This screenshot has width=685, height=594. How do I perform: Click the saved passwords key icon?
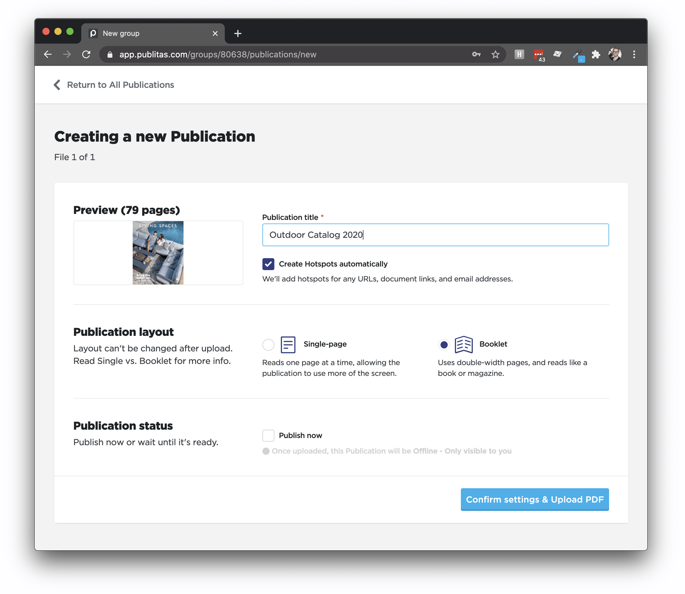(476, 54)
